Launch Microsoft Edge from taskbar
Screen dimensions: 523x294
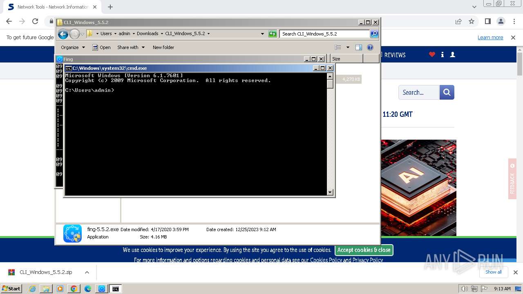[88, 289]
